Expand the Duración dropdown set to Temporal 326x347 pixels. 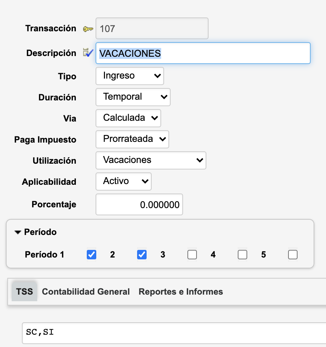[x=133, y=97]
